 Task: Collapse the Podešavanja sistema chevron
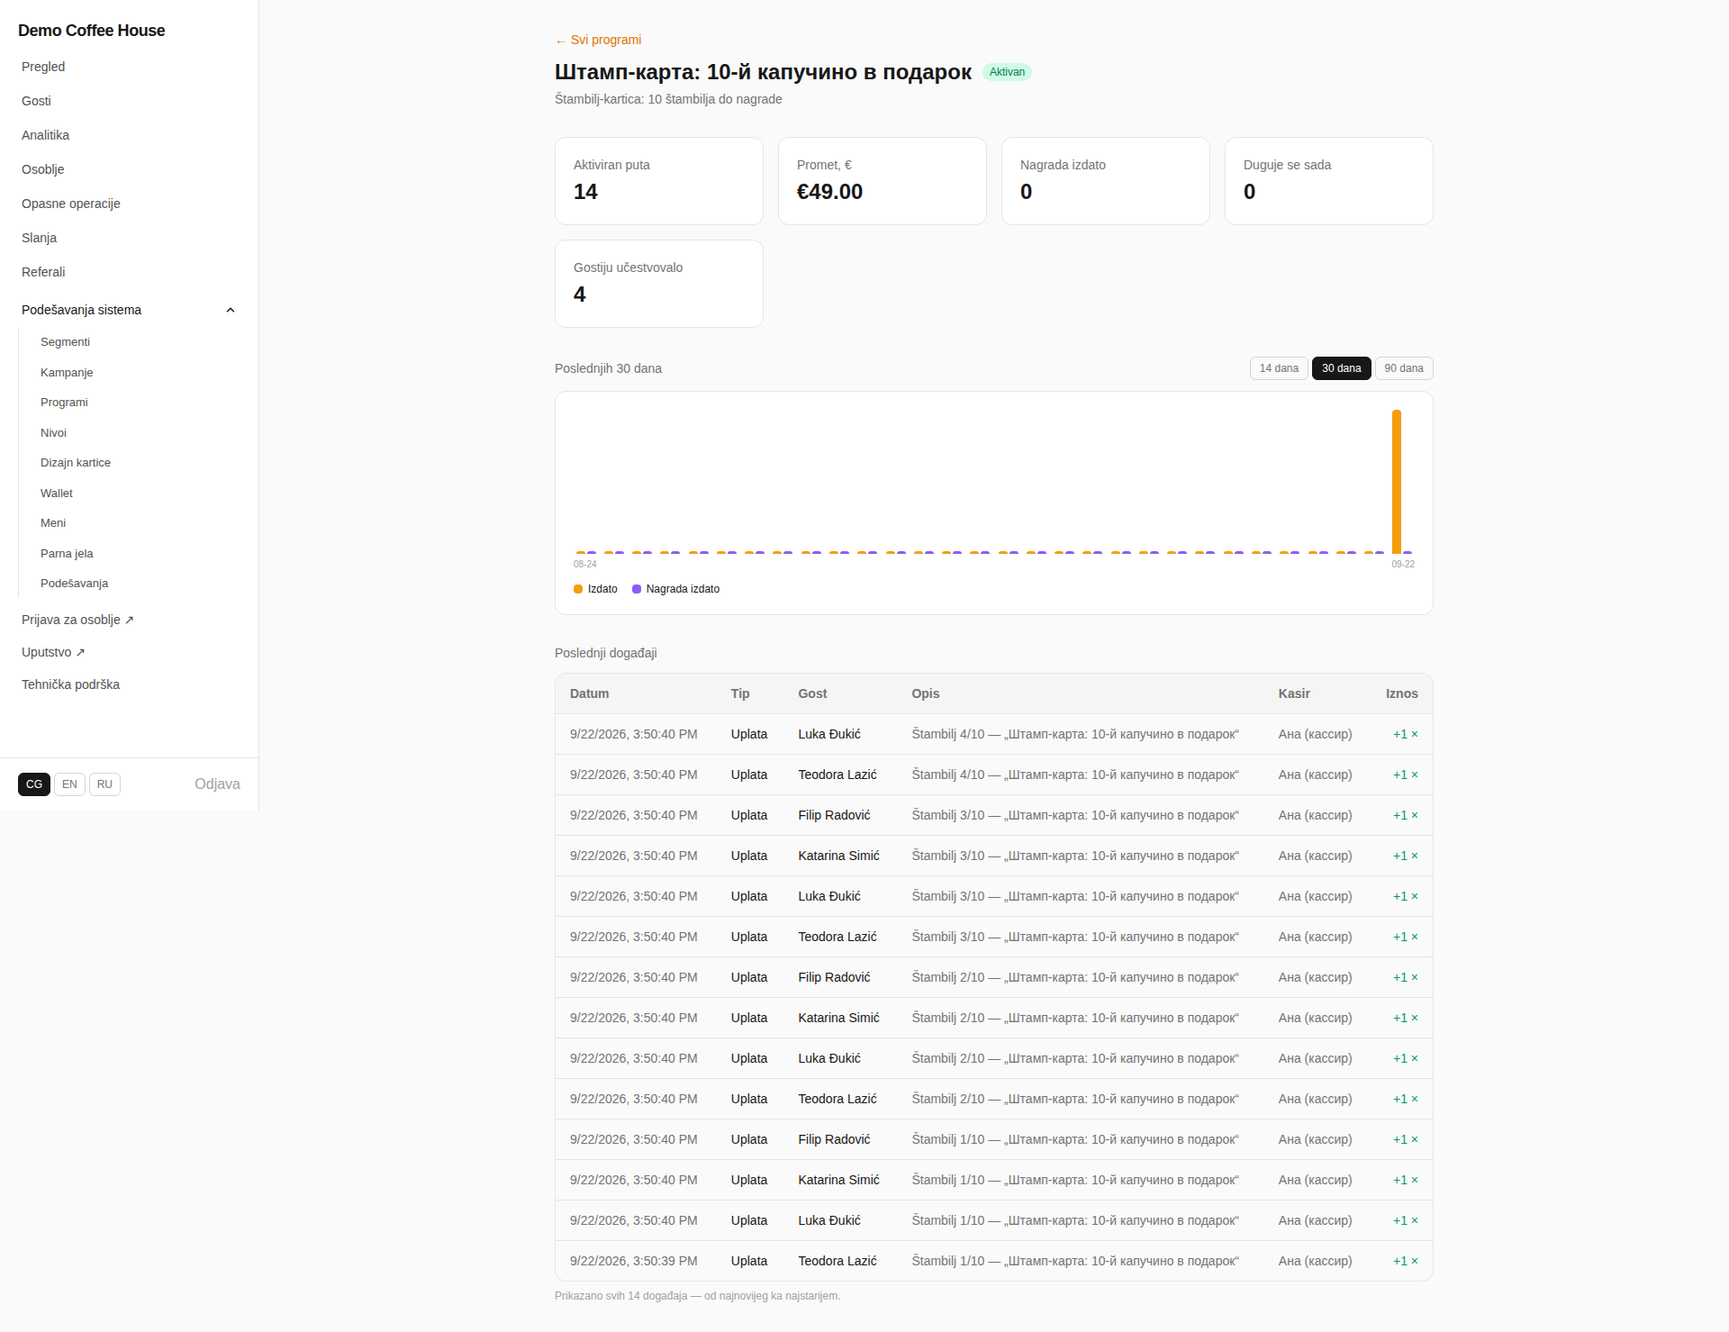pos(231,310)
